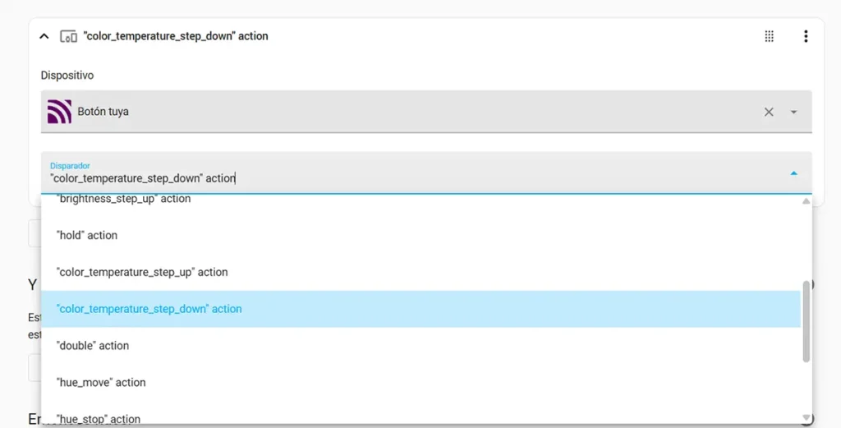Click the purple Botón tuya device icon
Image resolution: width=841 pixels, height=428 pixels.
click(59, 112)
